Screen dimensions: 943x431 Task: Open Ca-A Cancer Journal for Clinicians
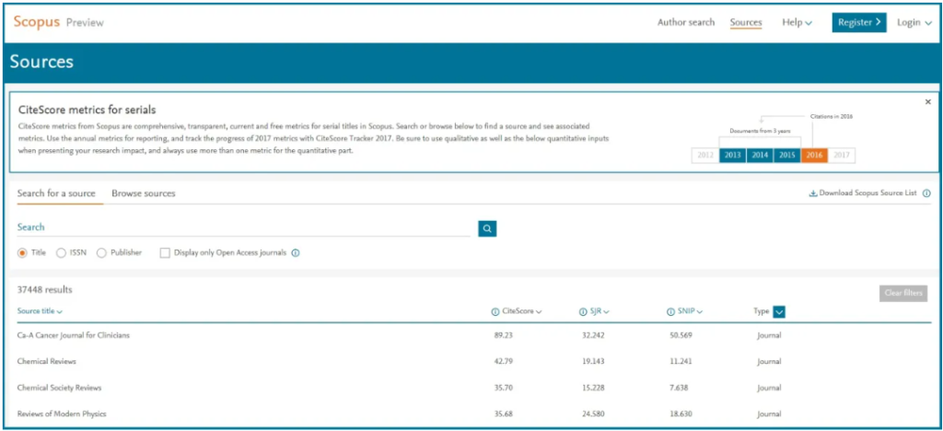click(x=74, y=335)
